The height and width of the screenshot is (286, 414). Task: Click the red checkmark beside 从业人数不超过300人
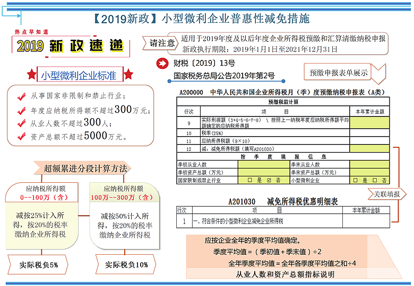coord(21,123)
